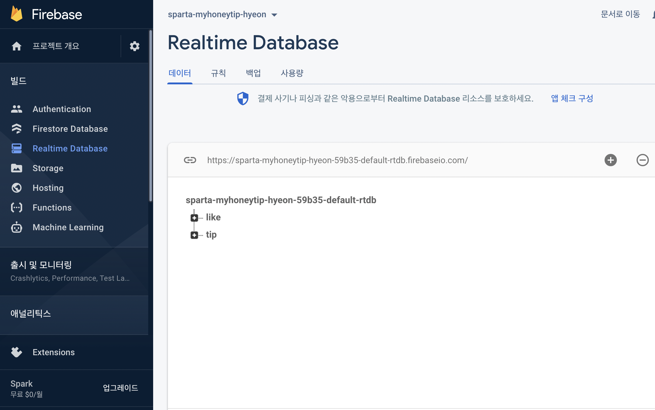Expand the like node
This screenshot has height=410, width=655.
click(x=194, y=218)
